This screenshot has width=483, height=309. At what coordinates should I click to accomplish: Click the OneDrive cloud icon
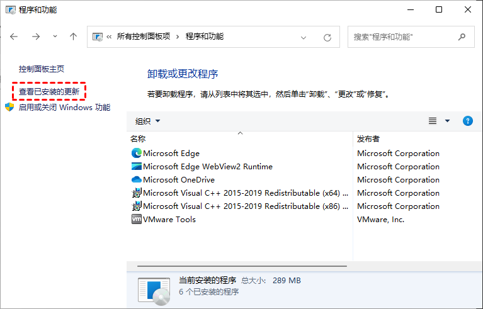pyautogui.click(x=137, y=179)
